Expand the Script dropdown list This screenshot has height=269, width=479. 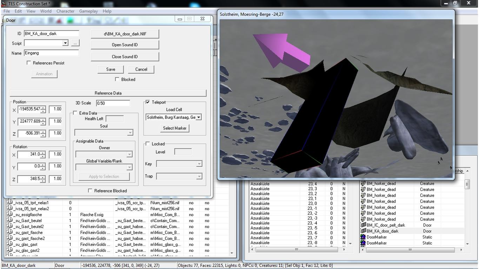65,43
